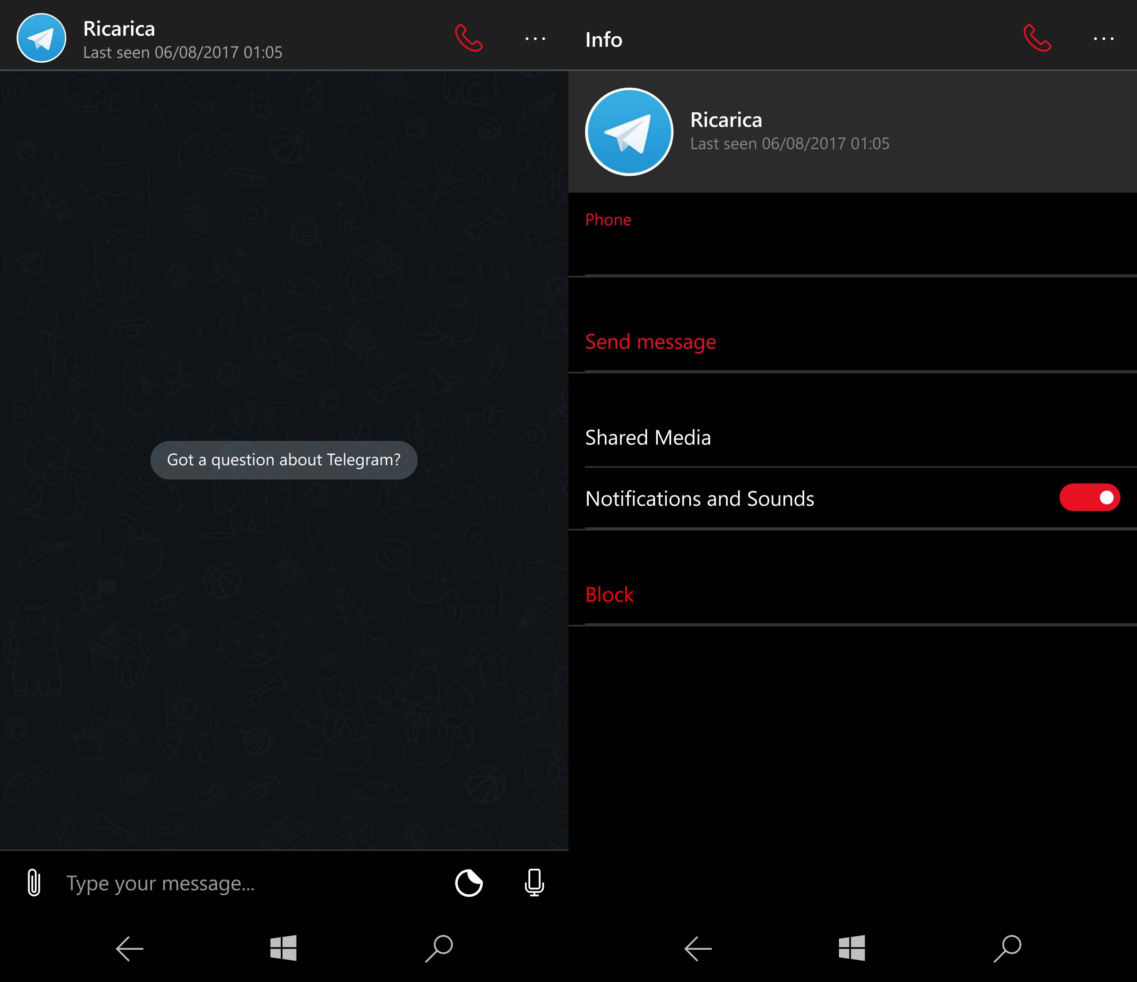Open the sticker panel icon next to the message field
This screenshot has height=982, width=1137.
click(x=469, y=883)
